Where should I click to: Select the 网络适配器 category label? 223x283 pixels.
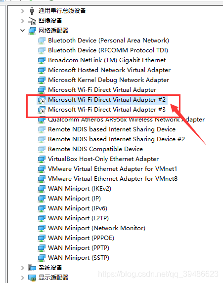click(53, 31)
